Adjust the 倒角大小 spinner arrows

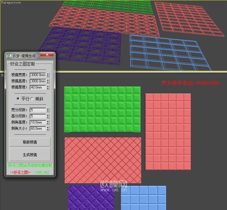point(48,129)
